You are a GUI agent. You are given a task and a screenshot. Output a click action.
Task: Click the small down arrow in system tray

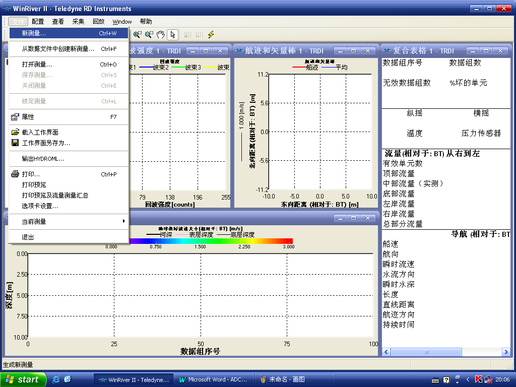coord(457,382)
